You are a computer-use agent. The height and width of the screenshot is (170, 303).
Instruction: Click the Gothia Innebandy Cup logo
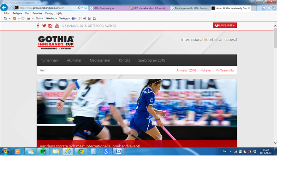(56, 42)
